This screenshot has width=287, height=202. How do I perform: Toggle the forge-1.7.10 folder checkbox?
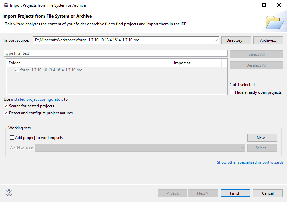coord(17,70)
